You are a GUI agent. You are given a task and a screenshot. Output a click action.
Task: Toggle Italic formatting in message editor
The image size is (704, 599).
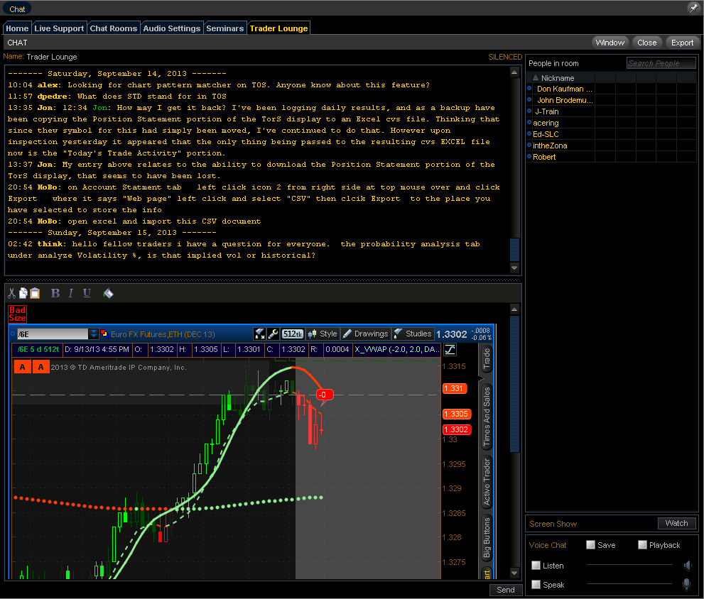coord(70,293)
